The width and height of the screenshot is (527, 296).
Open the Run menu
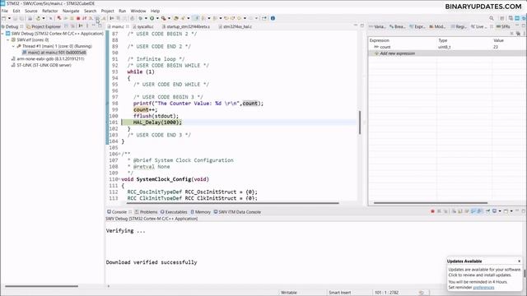pos(123,11)
